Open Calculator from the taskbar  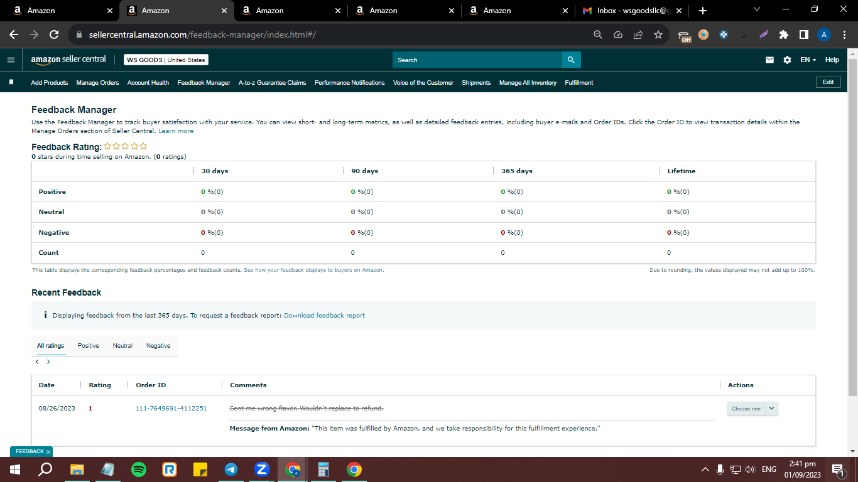tap(323, 469)
